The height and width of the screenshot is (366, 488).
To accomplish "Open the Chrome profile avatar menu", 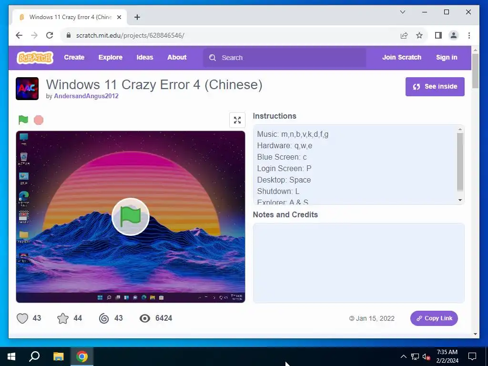I will click(x=454, y=35).
